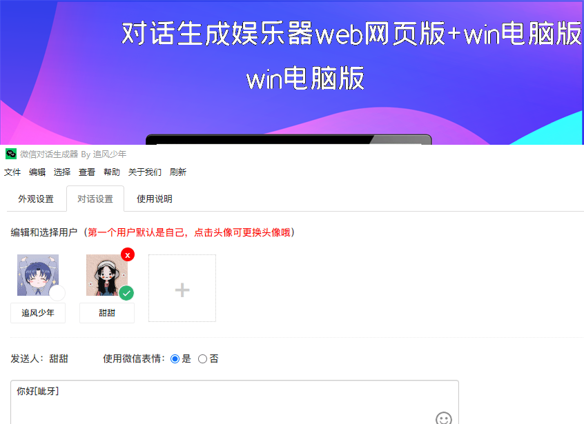This screenshot has width=584, height=424.
Task: Select 否 to disable WeChat emoji
Action: coord(202,359)
